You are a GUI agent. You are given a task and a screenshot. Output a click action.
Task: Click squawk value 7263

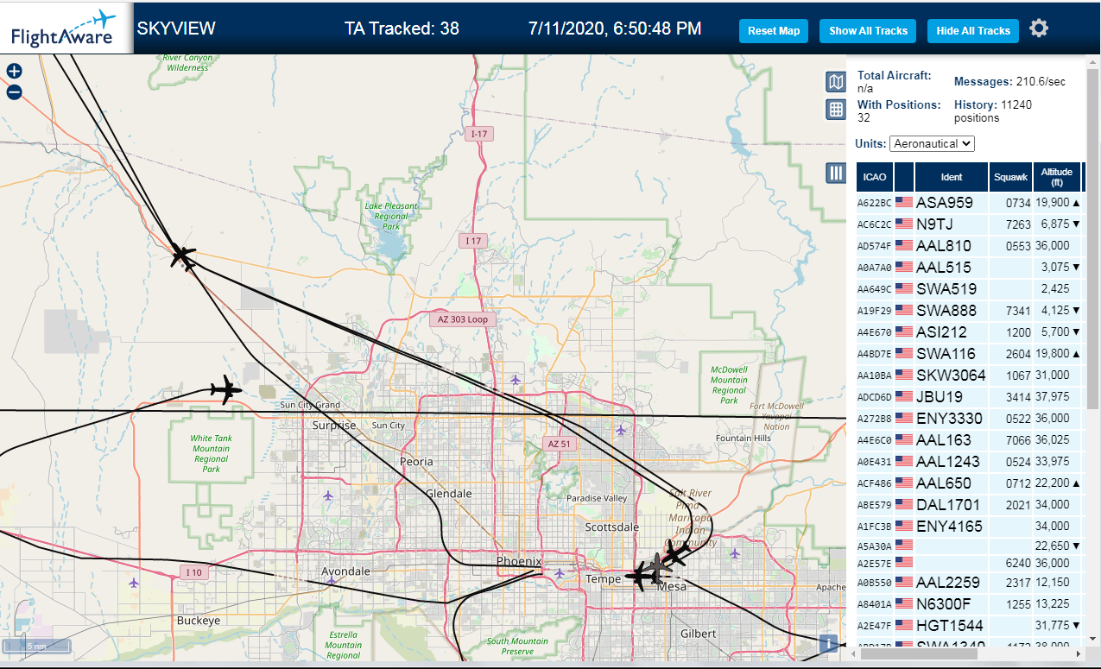click(x=1018, y=224)
